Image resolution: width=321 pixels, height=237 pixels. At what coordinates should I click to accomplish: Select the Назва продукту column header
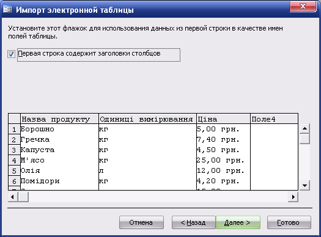click(x=59, y=119)
